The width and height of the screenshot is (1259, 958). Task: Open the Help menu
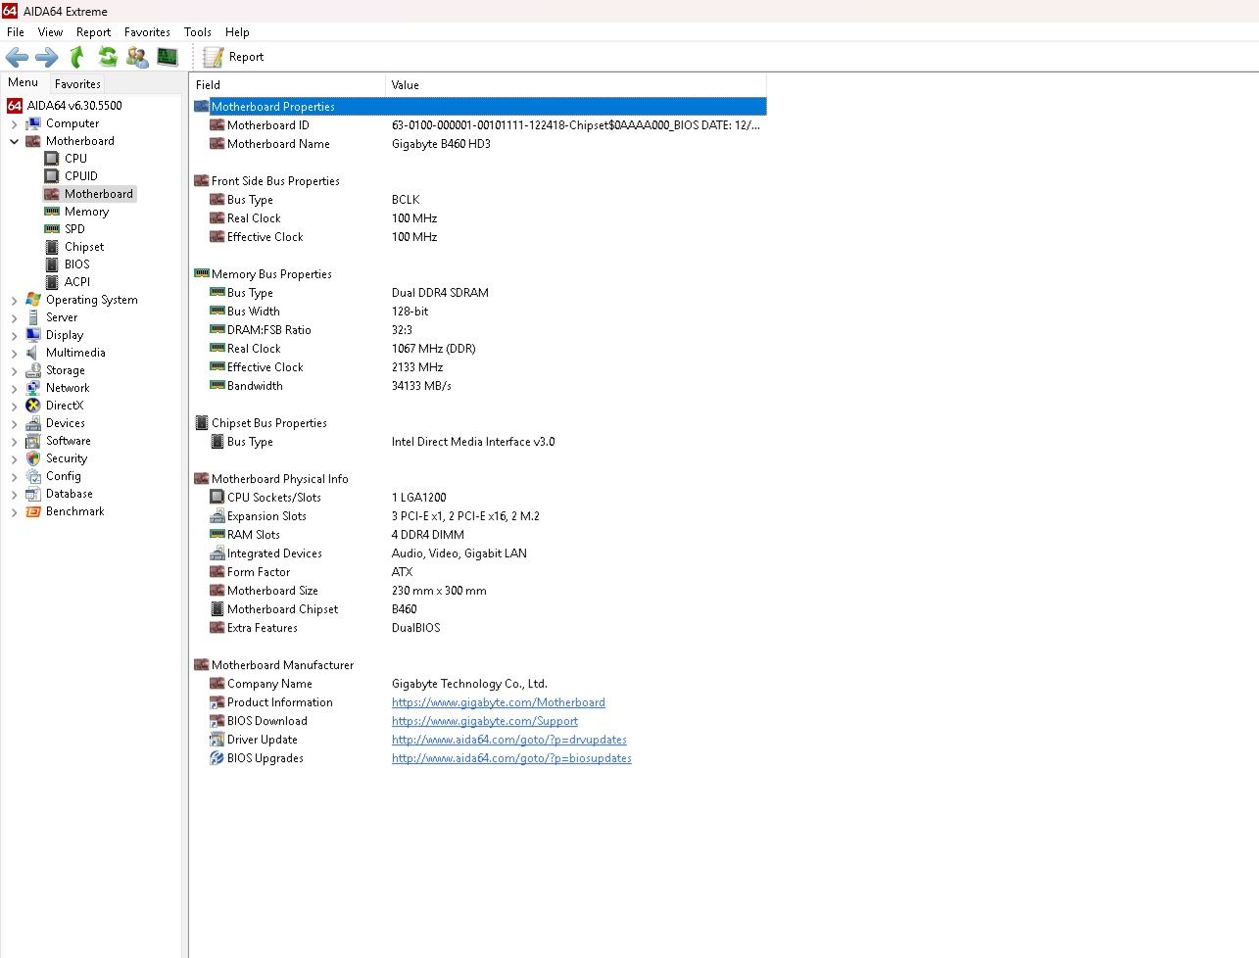tap(237, 32)
